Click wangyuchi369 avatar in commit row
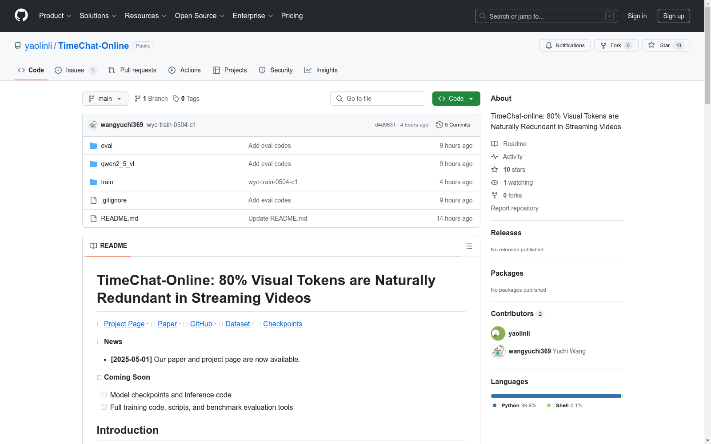Viewport: 711px width, 444px height. point(93,125)
